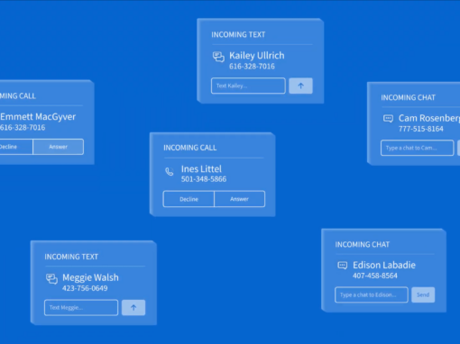Answer the call from Emmett MacGyver
The height and width of the screenshot is (344, 460).
point(59,147)
